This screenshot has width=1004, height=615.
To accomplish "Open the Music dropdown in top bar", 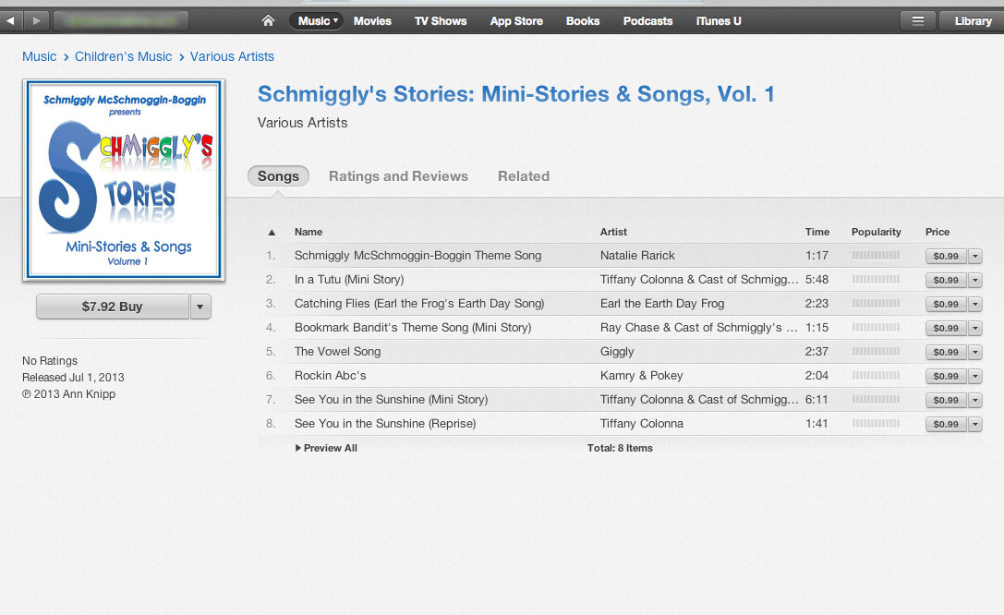I will tap(316, 21).
